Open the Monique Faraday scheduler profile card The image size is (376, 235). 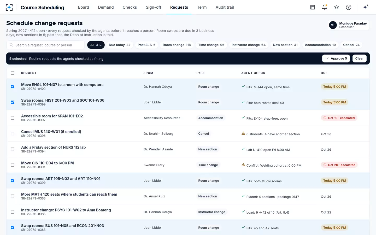pos(349,25)
